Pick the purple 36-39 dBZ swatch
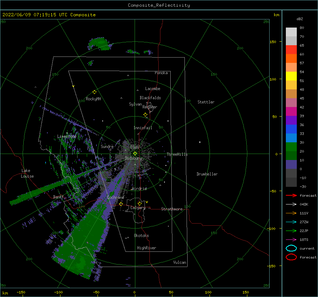318x297 pixels. pyautogui.click(x=291, y=120)
